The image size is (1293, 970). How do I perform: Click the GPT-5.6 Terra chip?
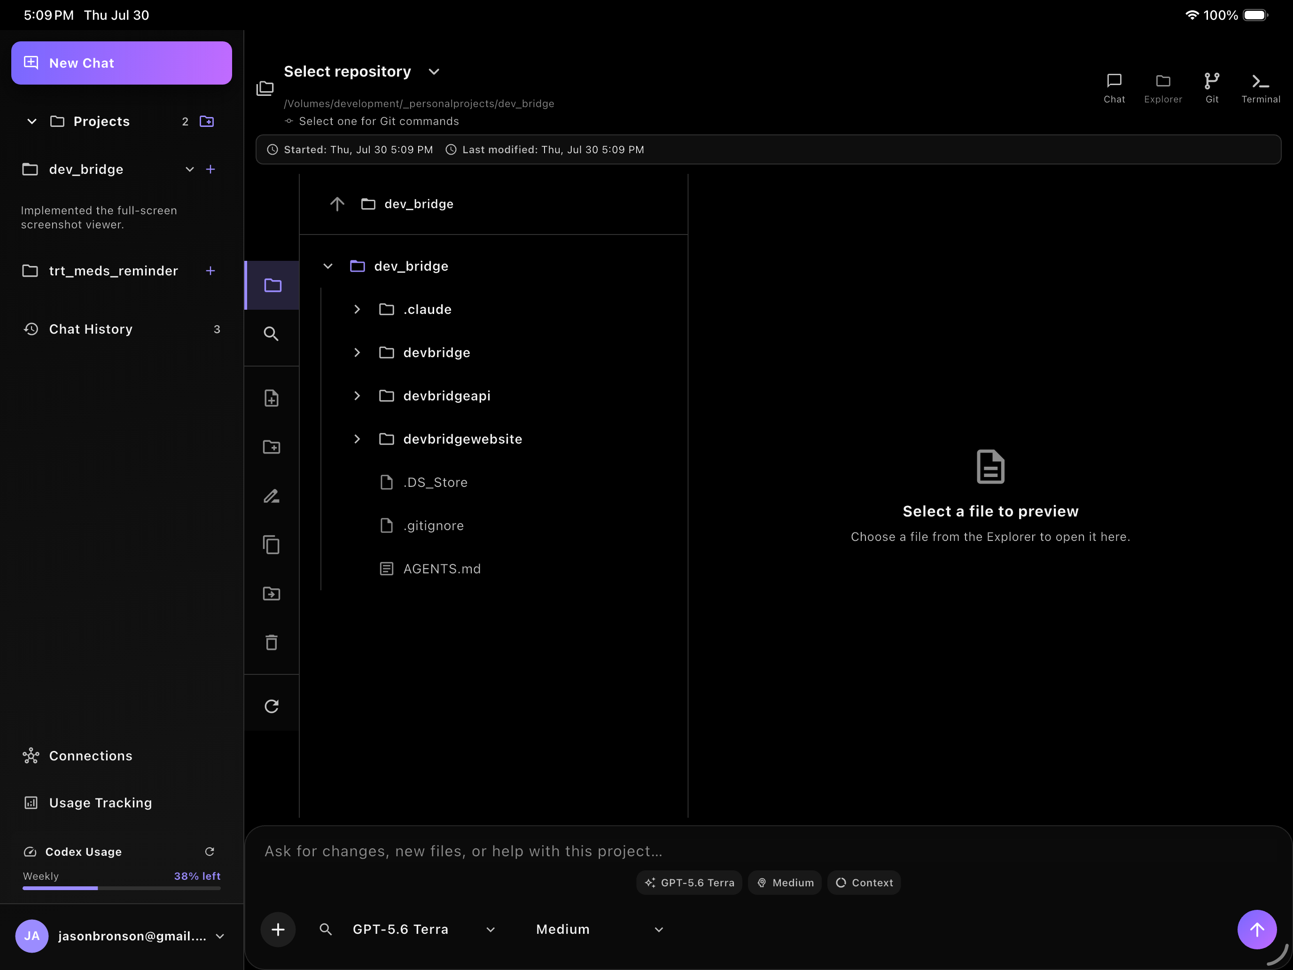[x=689, y=883]
